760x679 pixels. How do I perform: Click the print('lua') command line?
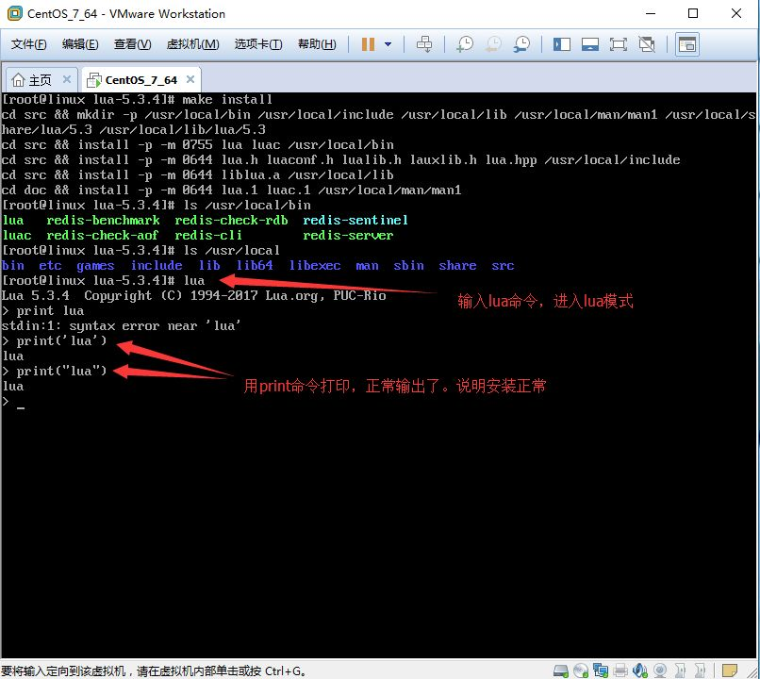click(61, 340)
